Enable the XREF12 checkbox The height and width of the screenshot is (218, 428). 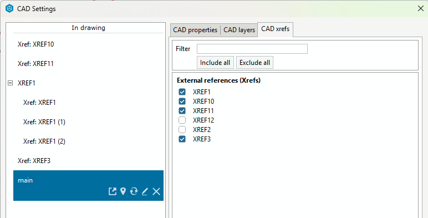click(182, 120)
